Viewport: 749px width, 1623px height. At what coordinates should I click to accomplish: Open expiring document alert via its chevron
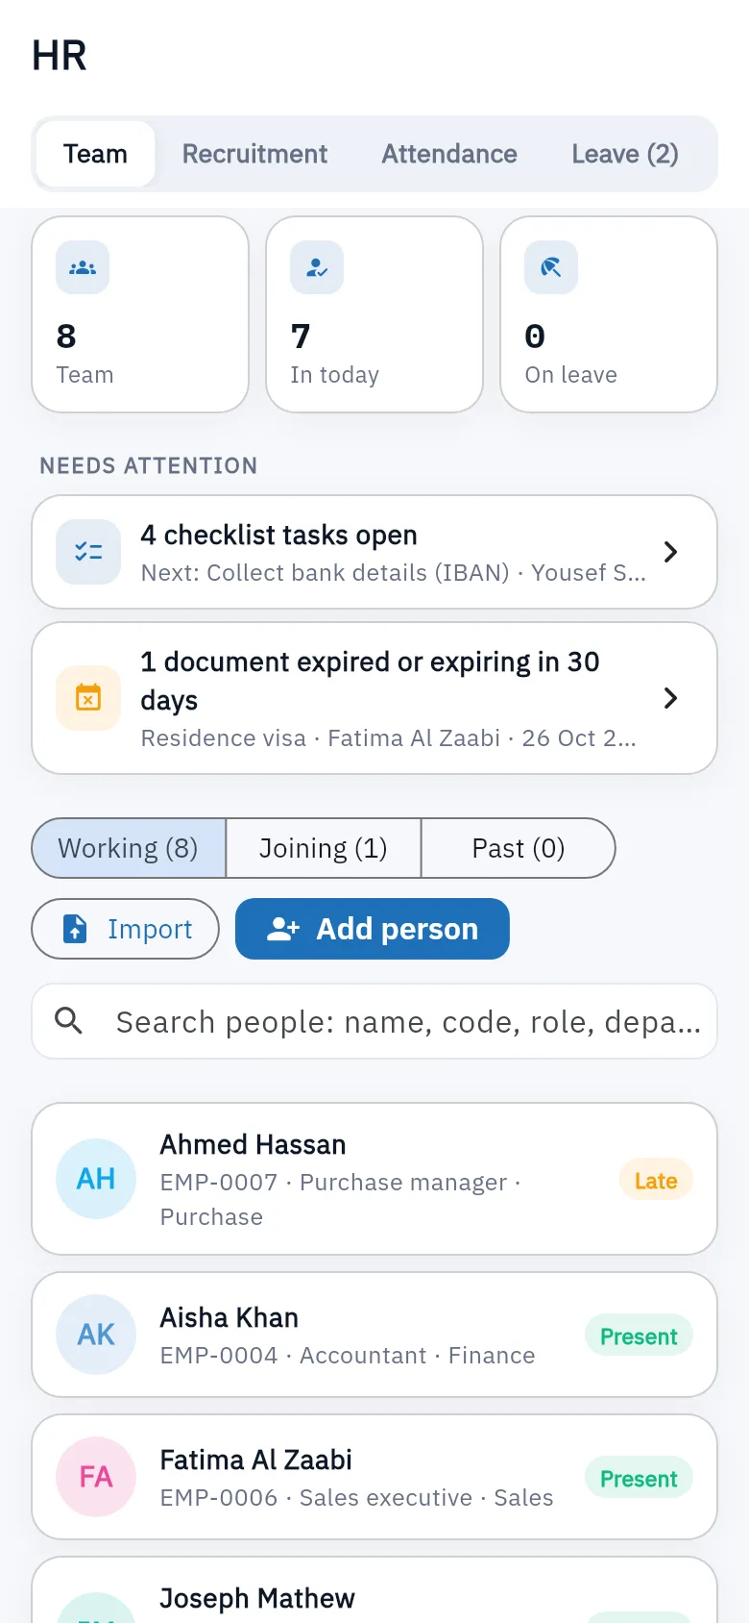click(x=671, y=698)
